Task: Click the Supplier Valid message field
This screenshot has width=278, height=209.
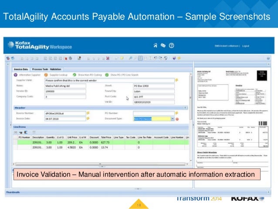Action: tap(109, 80)
